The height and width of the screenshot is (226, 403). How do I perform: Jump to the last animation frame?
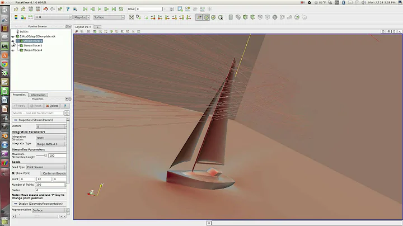coord(114,9)
